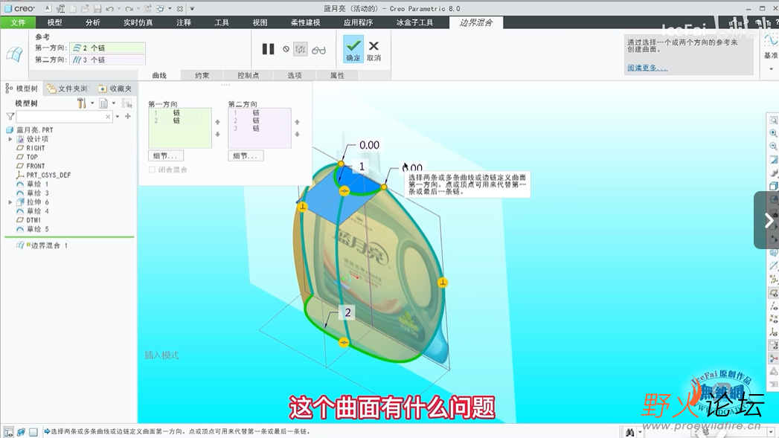
Task: Click the Redo arrow icon
Action: tap(129, 8)
